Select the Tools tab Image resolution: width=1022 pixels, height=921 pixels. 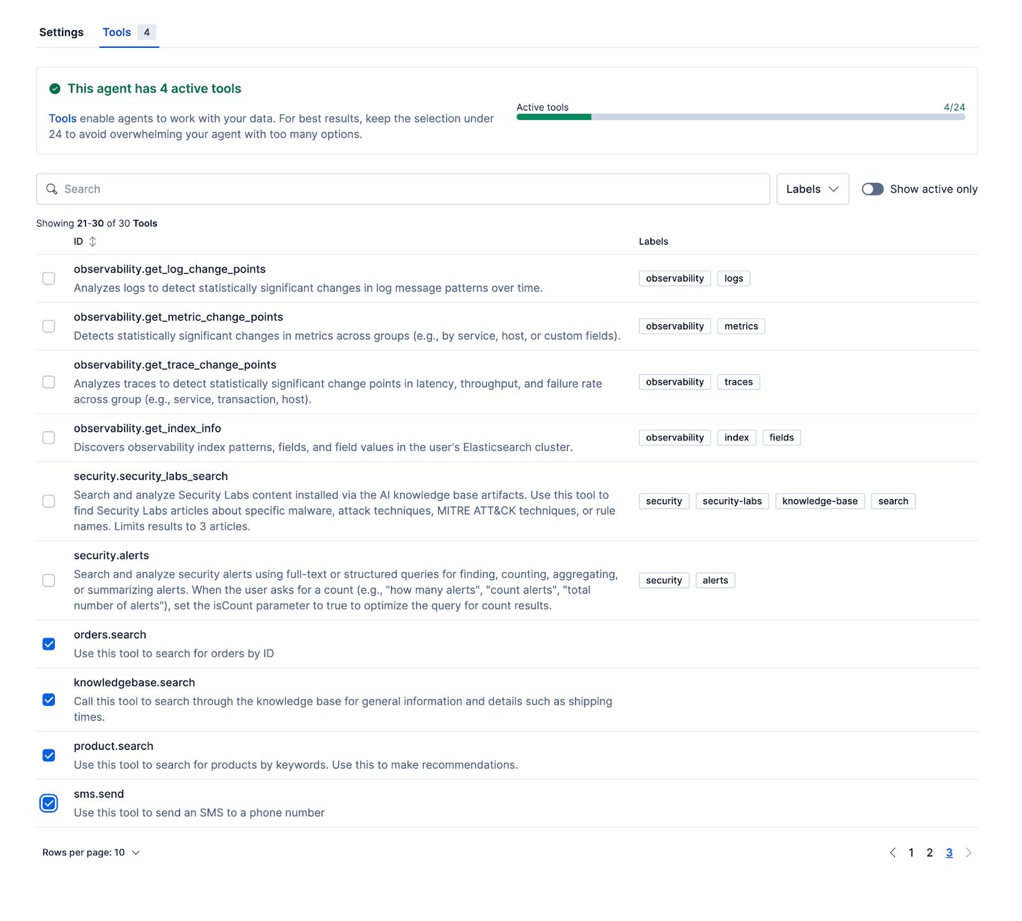116,32
